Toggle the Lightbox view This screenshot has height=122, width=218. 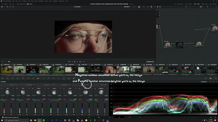tap(214, 4)
